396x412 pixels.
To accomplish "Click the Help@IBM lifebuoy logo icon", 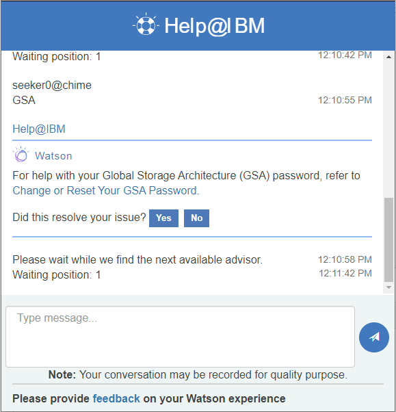I will (x=146, y=24).
